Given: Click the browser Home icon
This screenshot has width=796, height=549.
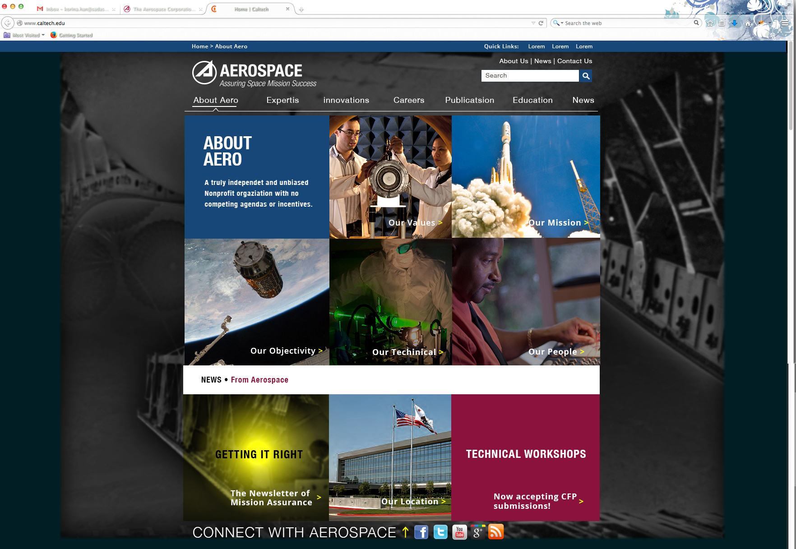Looking at the screenshot, I should pos(748,23).
